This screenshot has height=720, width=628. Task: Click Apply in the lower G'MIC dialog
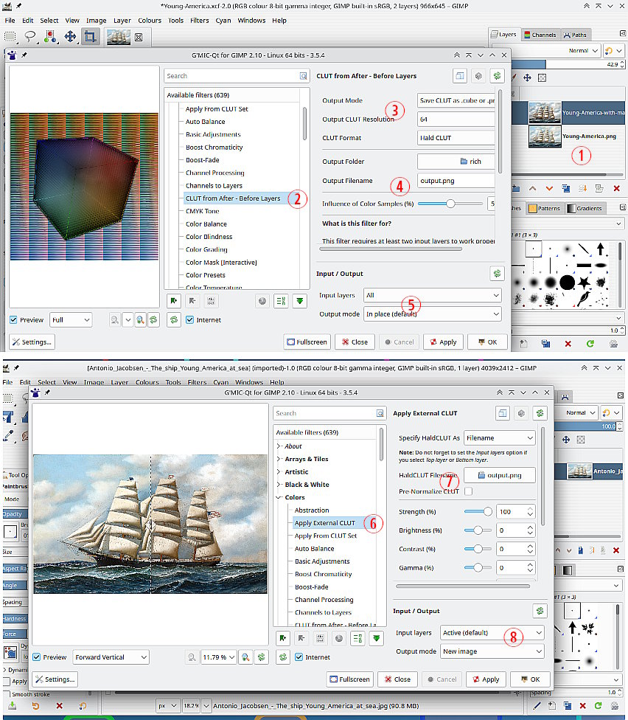485,679
